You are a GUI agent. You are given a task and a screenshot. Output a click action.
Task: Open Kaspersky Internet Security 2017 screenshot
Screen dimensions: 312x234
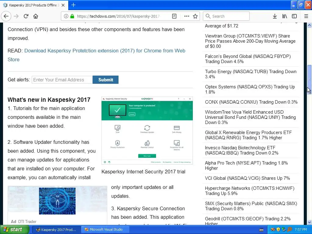coord(147,130)
